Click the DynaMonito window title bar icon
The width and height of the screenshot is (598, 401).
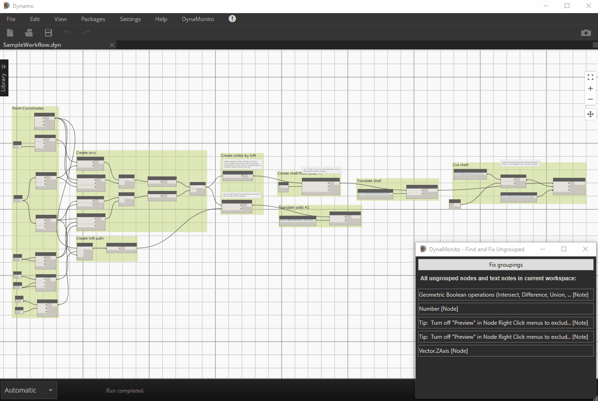point(423,249)
